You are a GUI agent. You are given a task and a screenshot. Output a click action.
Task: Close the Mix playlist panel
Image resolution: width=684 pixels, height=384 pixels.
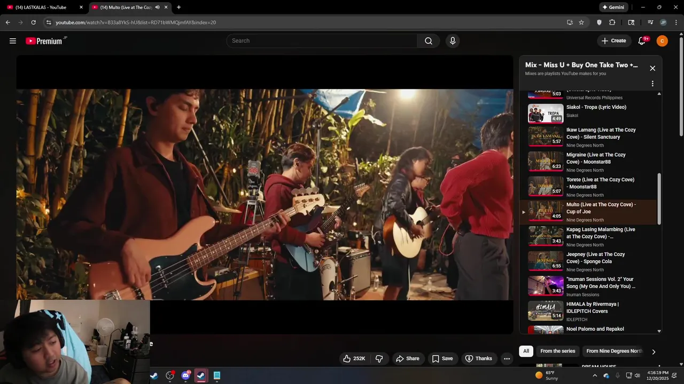(652, 68)
